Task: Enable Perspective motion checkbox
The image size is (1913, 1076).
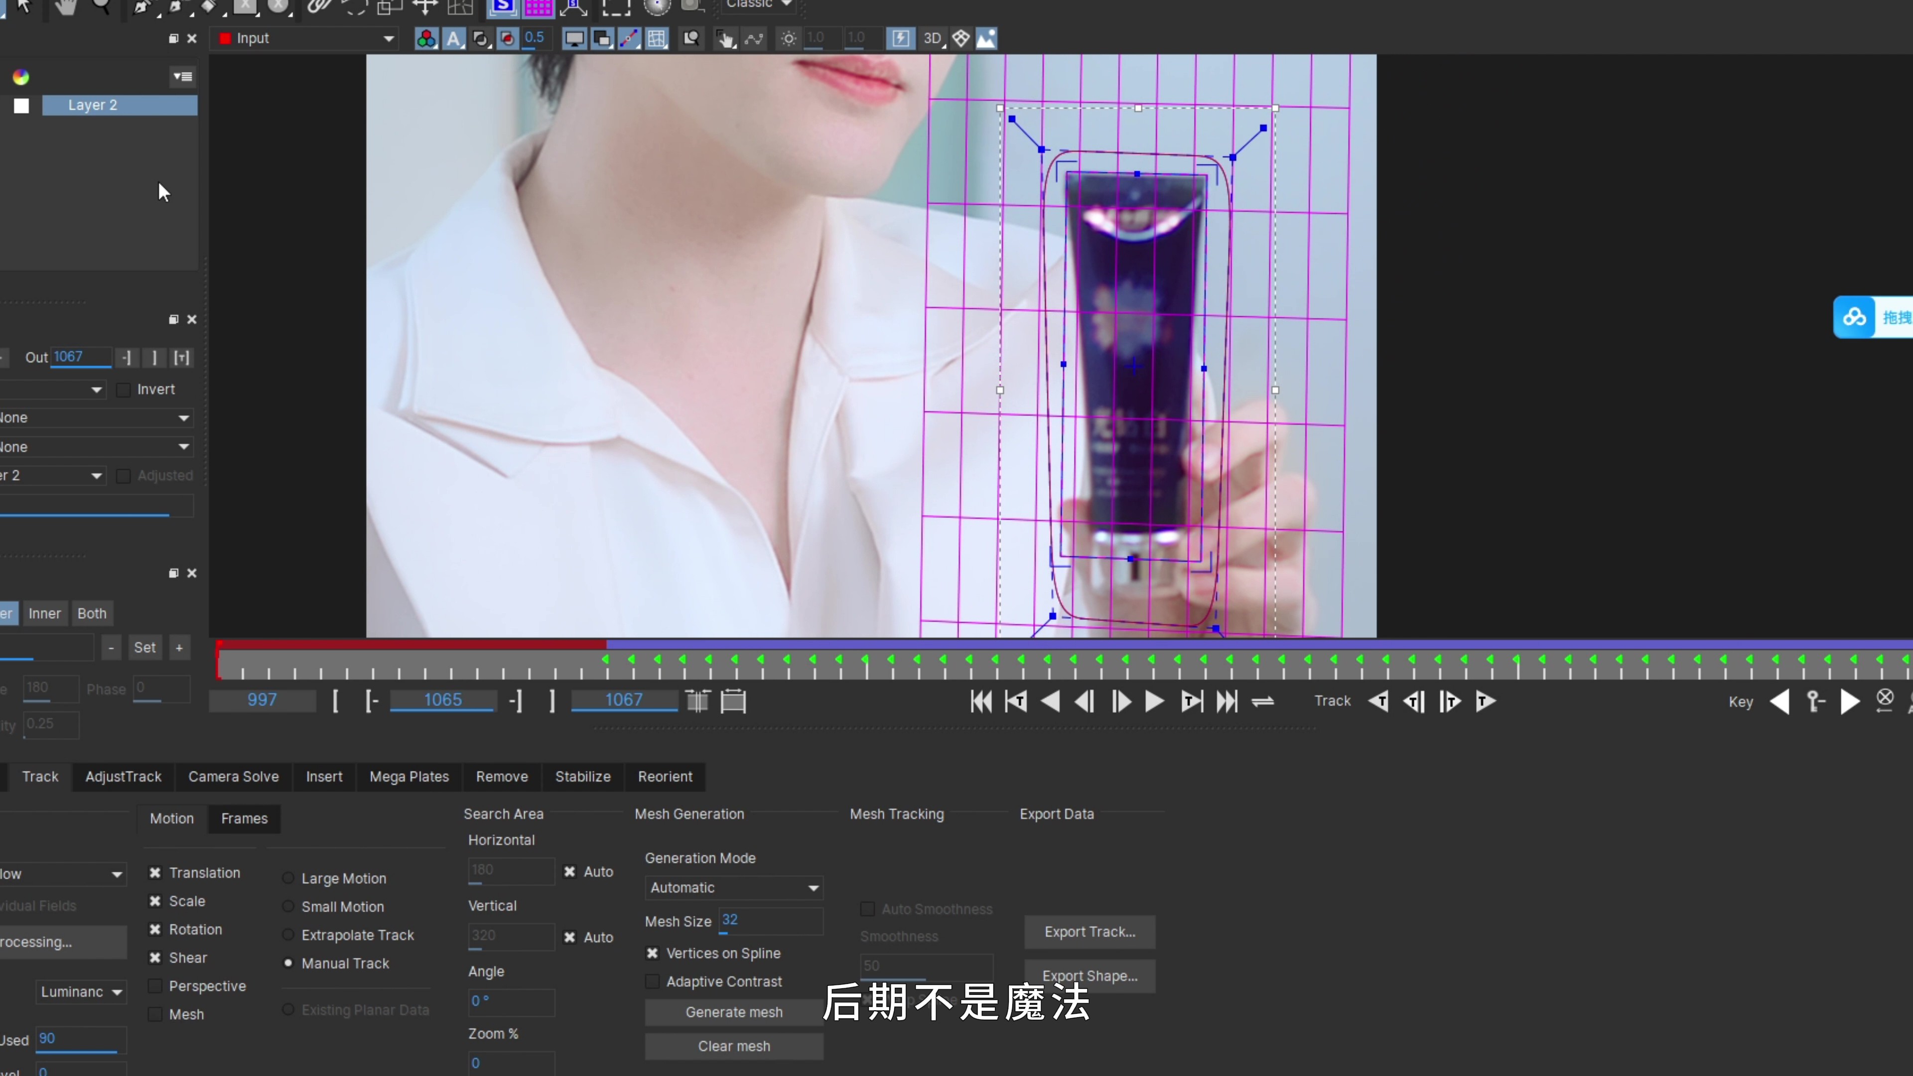Action: (x=155, y=986)
